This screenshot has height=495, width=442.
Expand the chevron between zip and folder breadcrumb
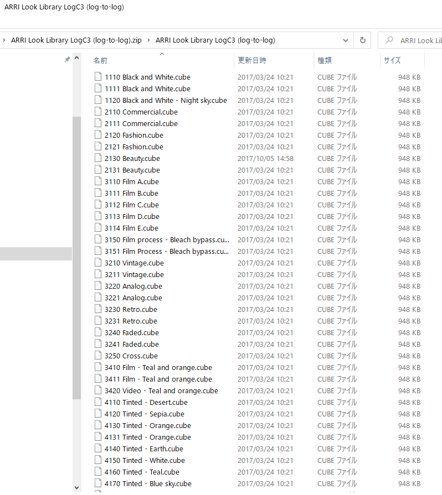pos(148,40)
